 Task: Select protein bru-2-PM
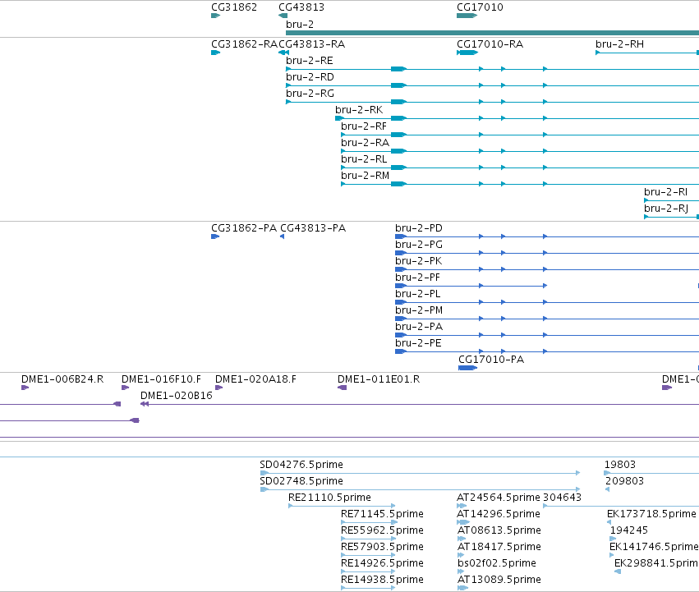[x=547, y=319]
